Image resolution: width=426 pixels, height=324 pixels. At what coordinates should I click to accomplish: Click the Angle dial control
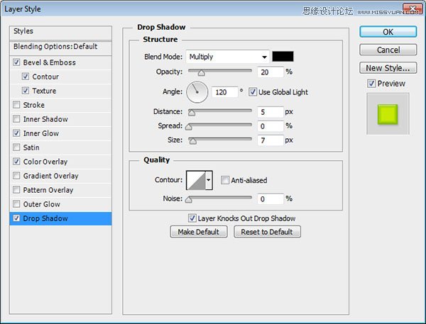(197, 92)
